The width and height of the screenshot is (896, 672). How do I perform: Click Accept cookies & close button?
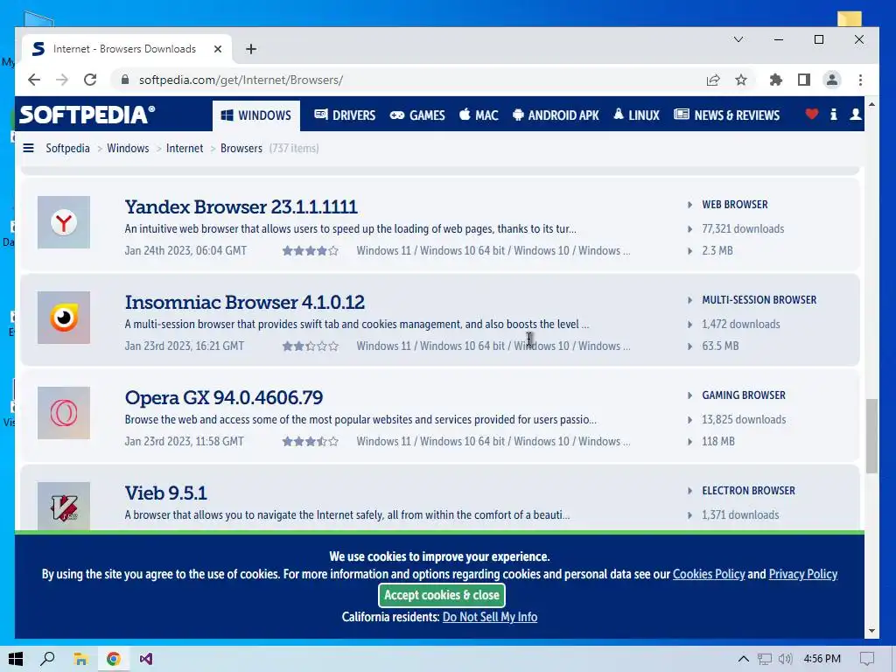[442, 595]
